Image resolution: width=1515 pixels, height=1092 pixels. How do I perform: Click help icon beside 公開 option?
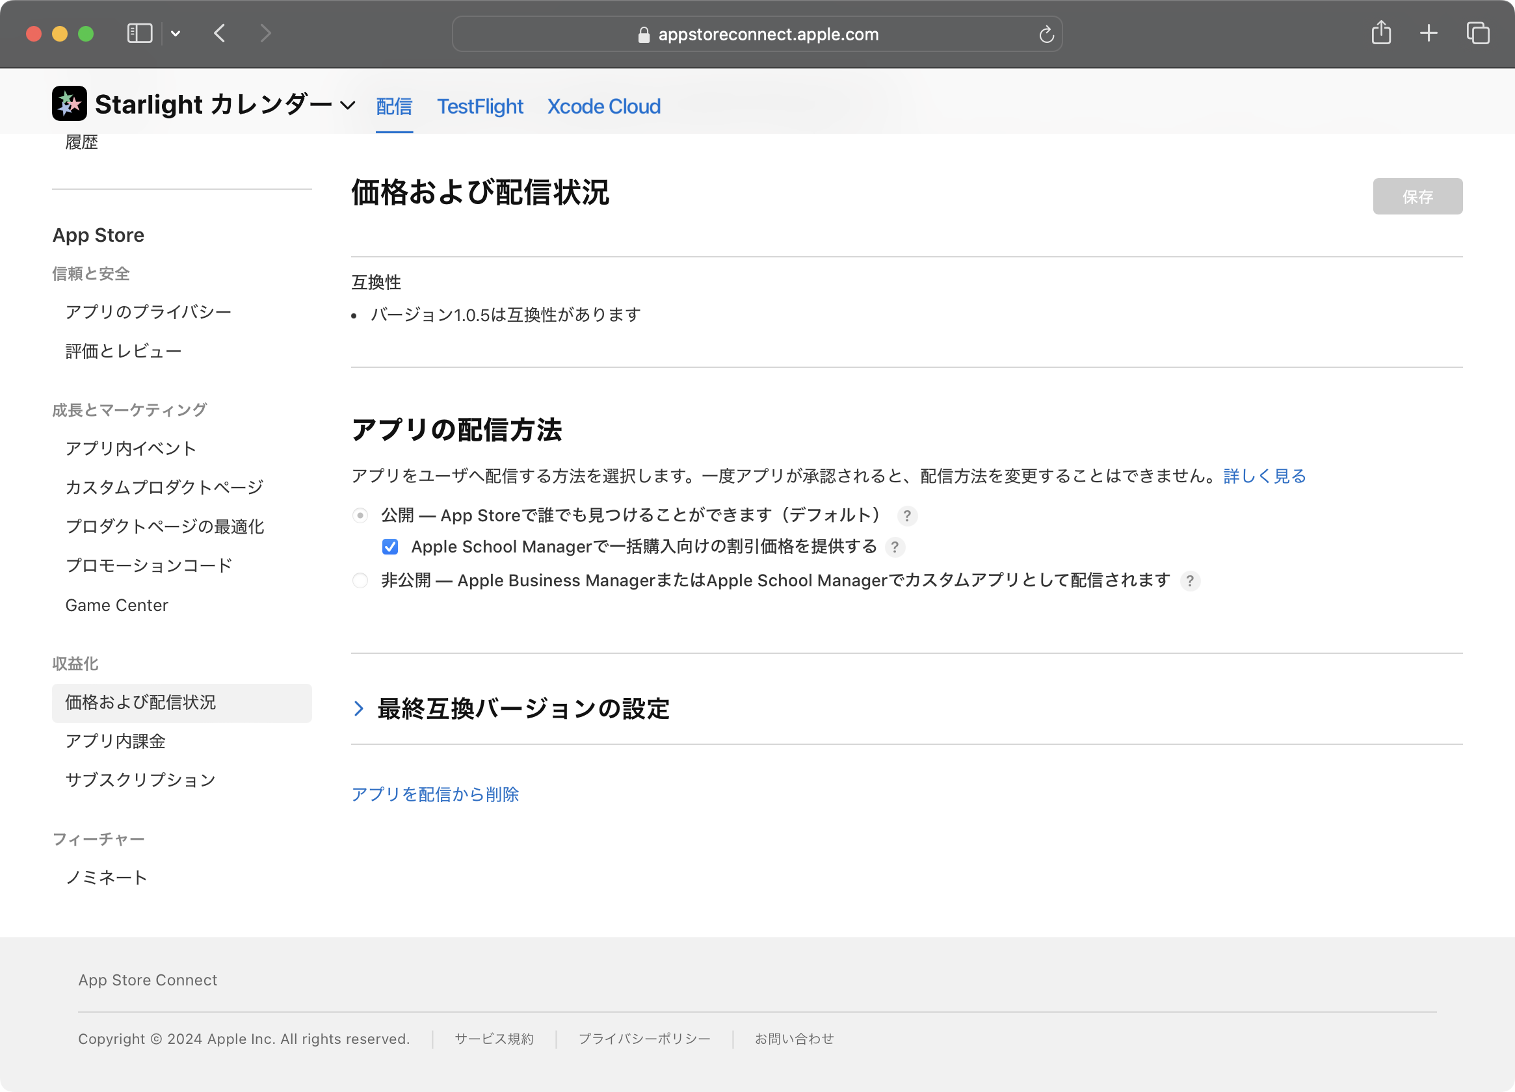point(906,515)
